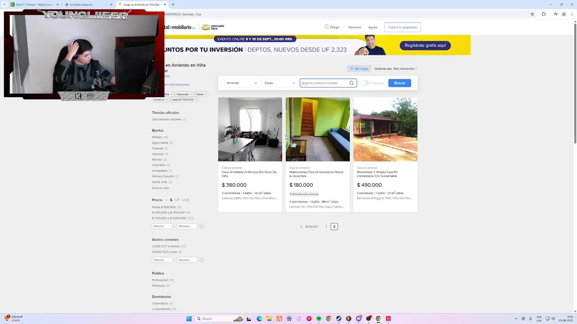Select US$ currency option
This screenshot has height=324, width=577.
click(x=186, y=200)
